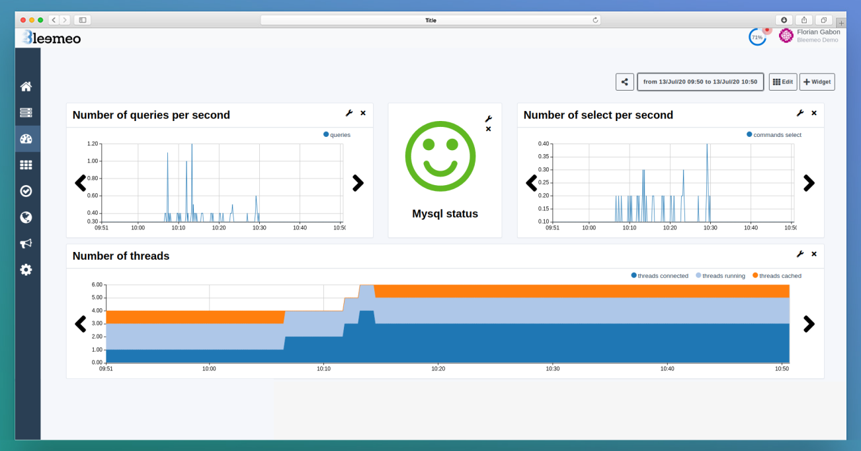Image resolution: width=861 pixels, height=451 pixels.
Task: Select the Home icon in the sidebar
Action: tap(26, 86)
